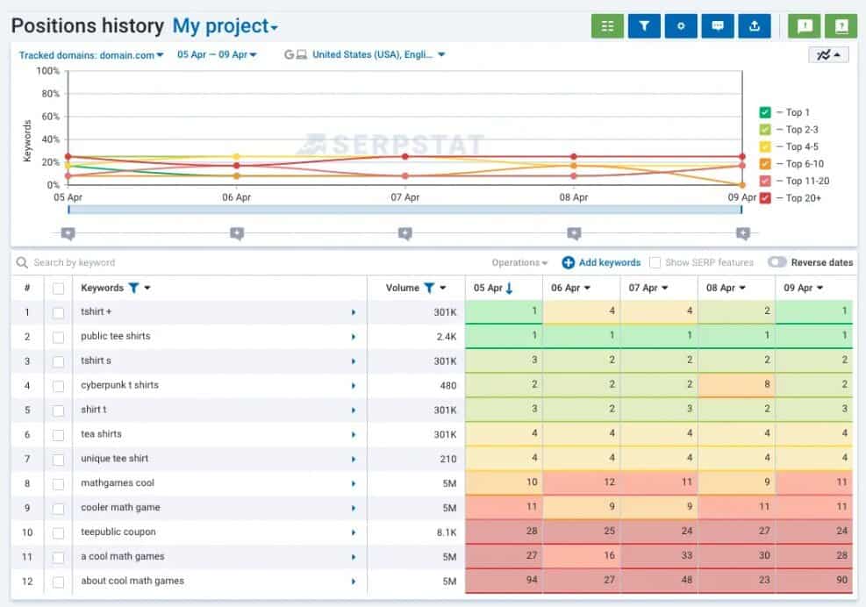
Task: Select the 'tshirt s' row checkbox
Action: 58,361
